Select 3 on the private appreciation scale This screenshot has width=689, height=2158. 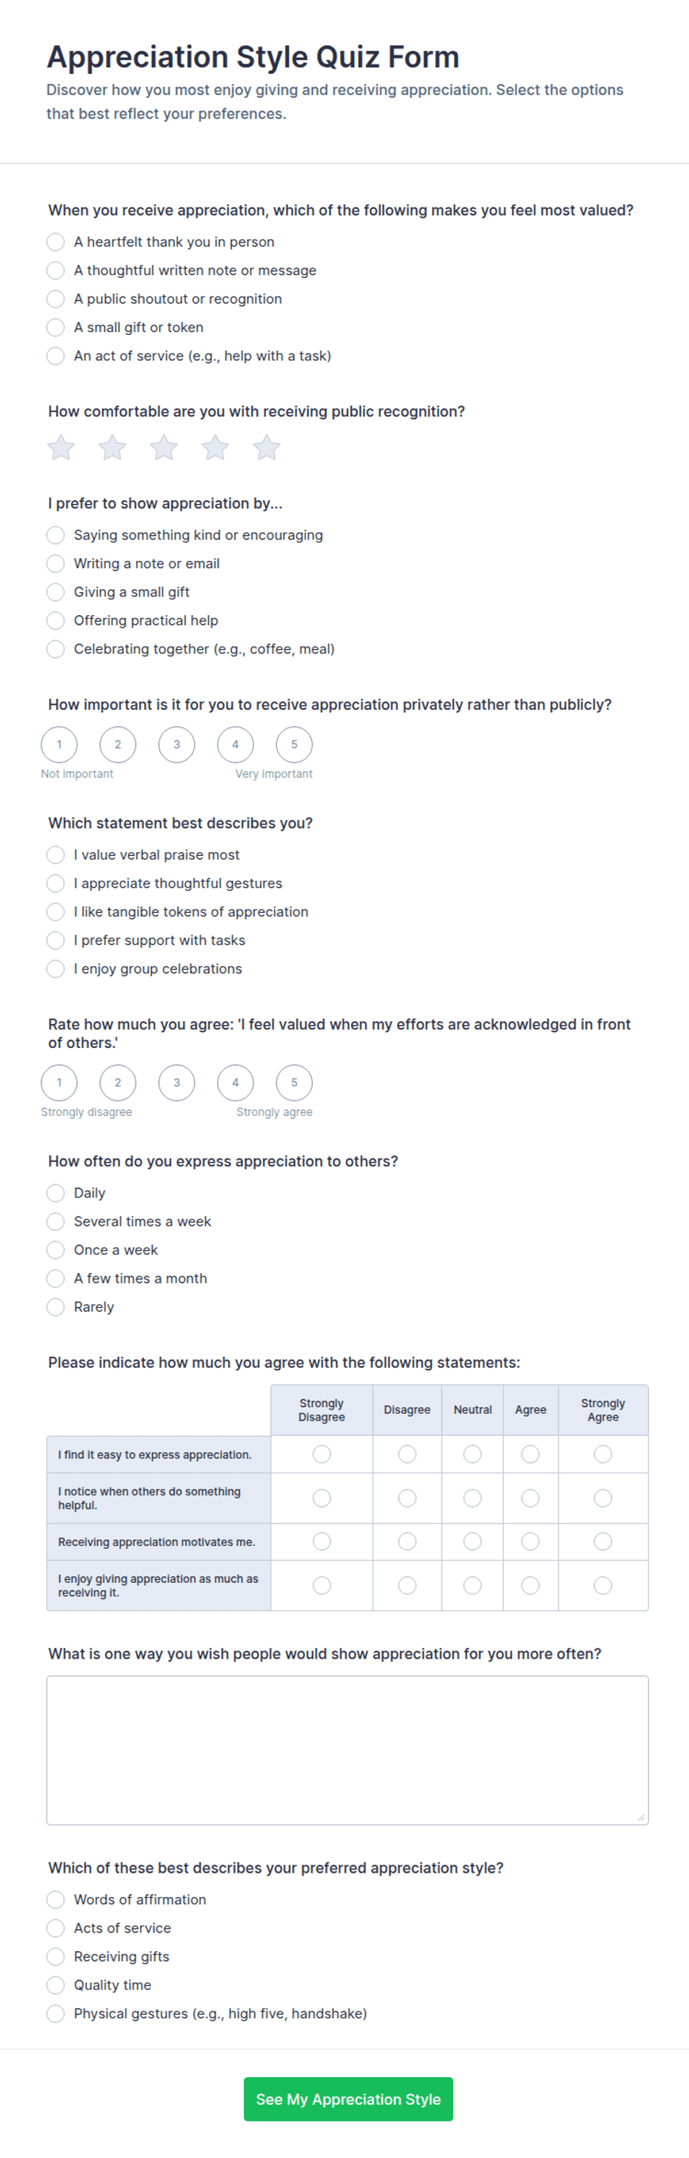coord(176,744)
